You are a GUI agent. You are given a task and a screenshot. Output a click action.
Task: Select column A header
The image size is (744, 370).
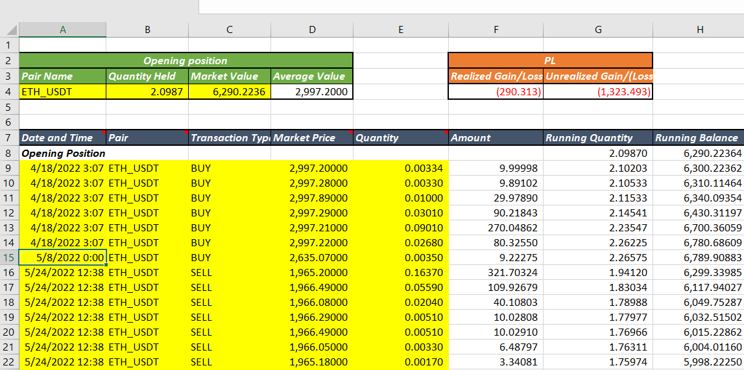click(63, 29)
